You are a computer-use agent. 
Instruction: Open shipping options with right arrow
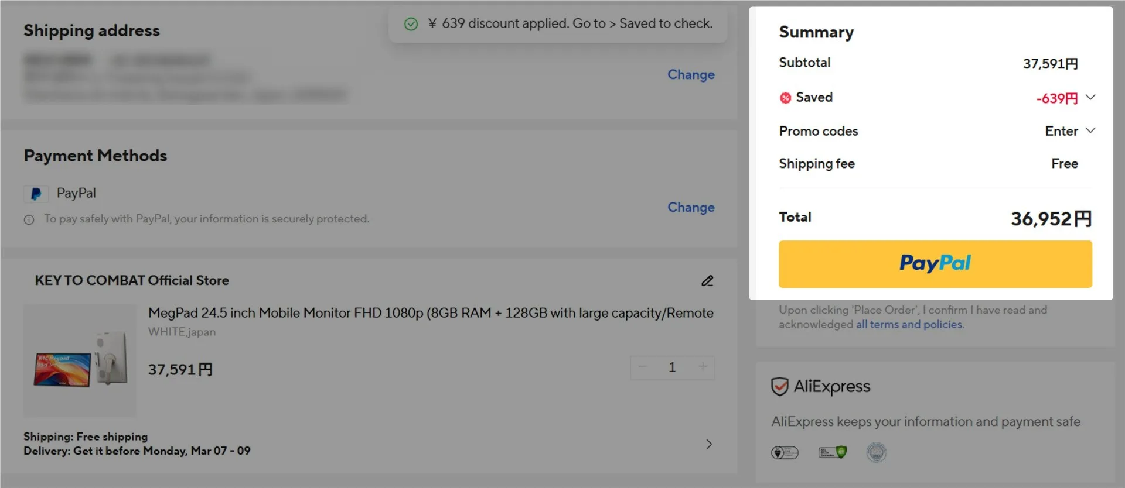709,444
